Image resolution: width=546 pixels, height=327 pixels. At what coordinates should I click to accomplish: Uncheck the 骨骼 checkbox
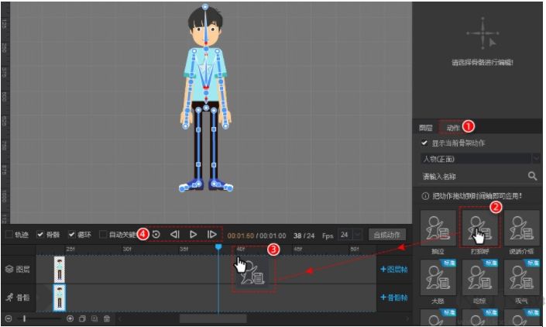tap(40, 234)
